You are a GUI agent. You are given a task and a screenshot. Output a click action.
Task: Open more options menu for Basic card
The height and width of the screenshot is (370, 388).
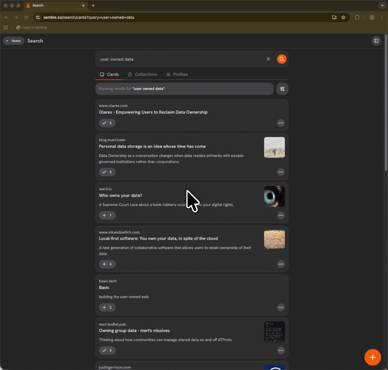click(x=281, y=308)
